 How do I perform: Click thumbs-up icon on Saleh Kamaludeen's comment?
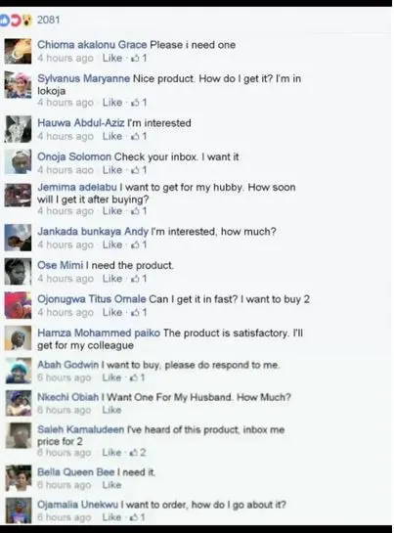134,453
